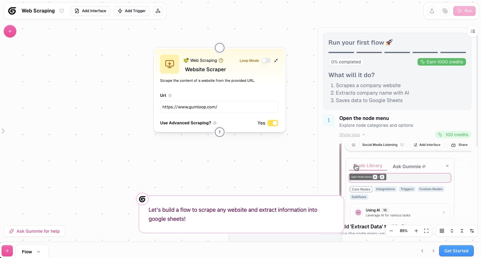Open the checklist panel list icon
This screenshot has height=258, width=481.
click(473, 31)
